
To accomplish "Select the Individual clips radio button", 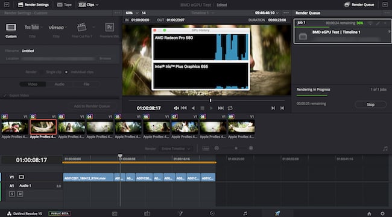I will coord(66,72).
